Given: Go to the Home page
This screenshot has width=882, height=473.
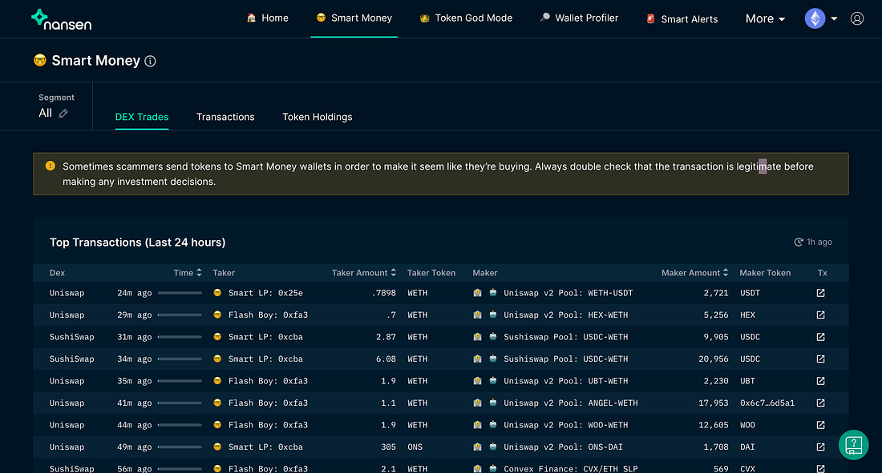Looking at the screenshot, I should 268,18.
